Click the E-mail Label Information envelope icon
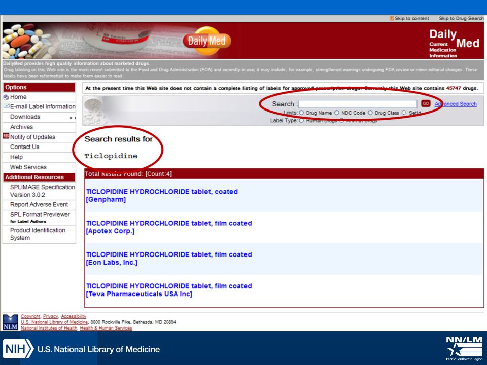The width and height of the screenshot is (487, 365). pyautogui.click(x=6, y=106)
